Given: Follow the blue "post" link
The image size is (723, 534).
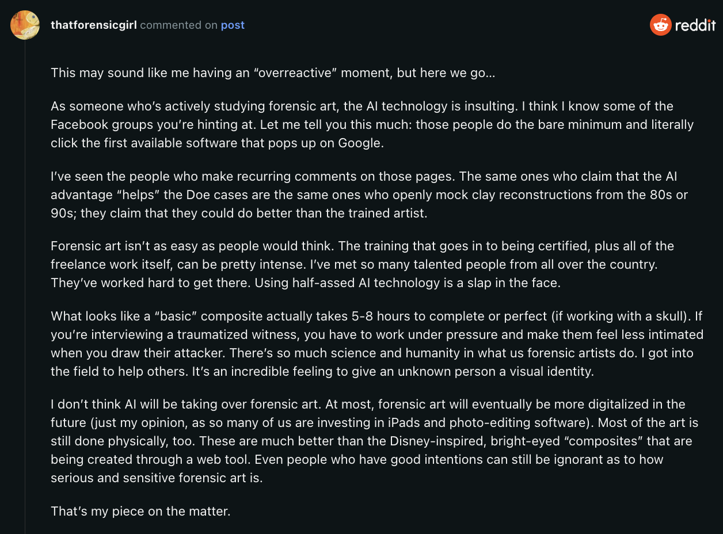Looking at the screenshot, I should (233, 25).
